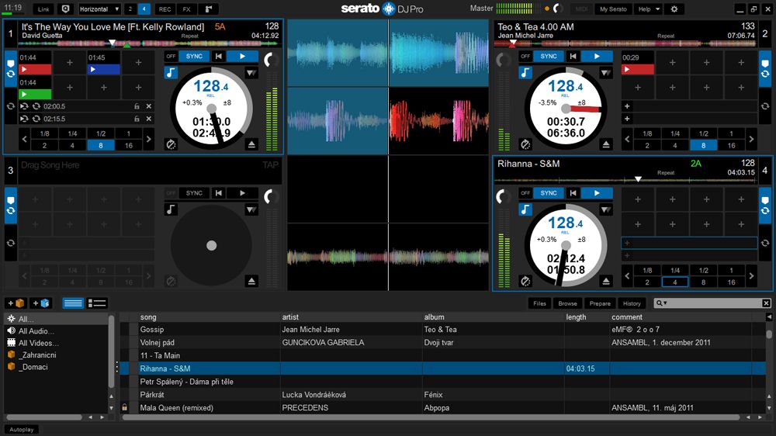Toggle keylock music note on deck 1

point(171,72)
